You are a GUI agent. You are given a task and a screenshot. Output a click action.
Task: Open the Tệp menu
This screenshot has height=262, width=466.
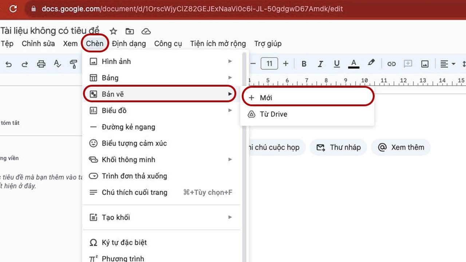[x=7, y=44]
